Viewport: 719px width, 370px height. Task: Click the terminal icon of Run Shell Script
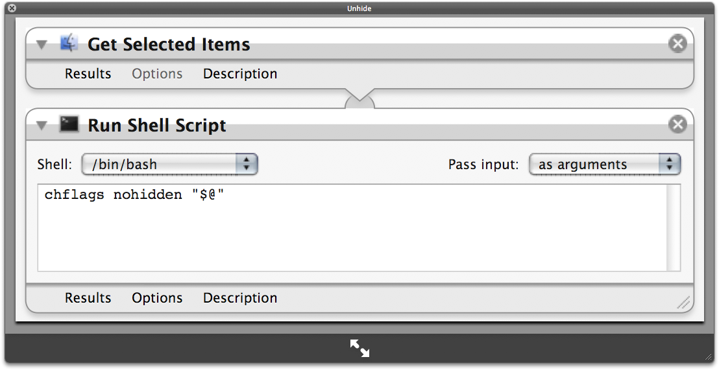pos(69,124)
